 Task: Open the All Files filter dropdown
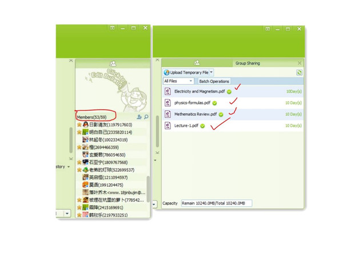(x=178, y=81)
